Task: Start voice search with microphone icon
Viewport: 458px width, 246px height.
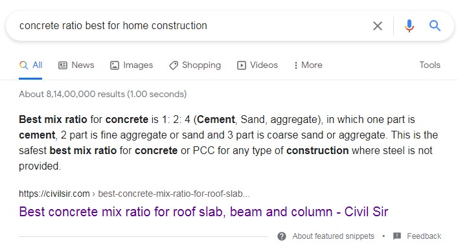Action: click(x=409, y=26)
